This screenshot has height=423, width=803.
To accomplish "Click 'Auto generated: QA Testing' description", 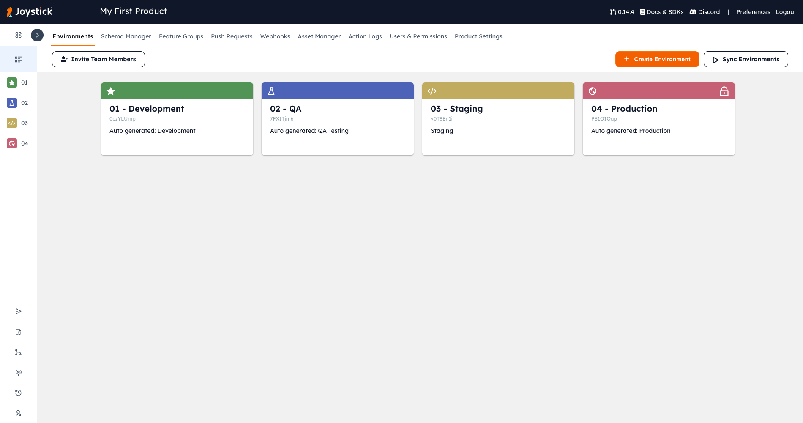I will click(x=309, y=131).
